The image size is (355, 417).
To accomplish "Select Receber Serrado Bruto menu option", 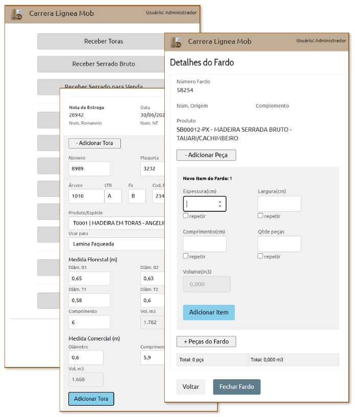I will point(103,64).
